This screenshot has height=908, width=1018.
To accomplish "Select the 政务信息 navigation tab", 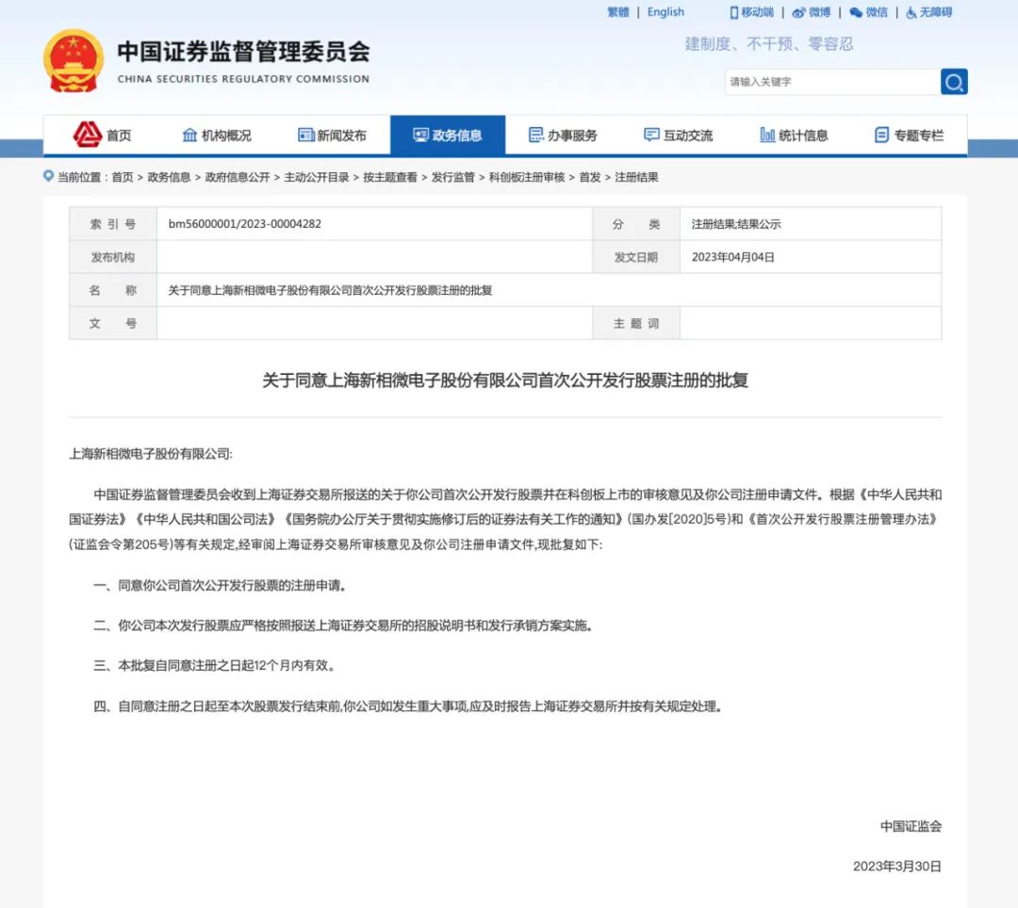I will click(448, 135).
